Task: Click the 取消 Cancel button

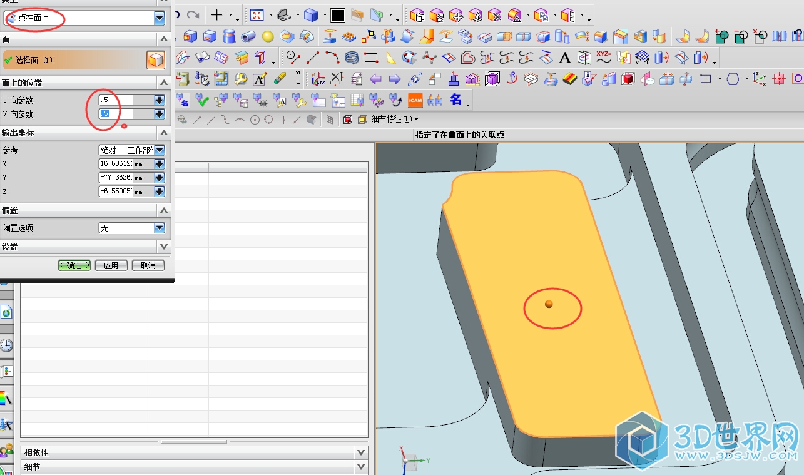Action: coord(148,265)
